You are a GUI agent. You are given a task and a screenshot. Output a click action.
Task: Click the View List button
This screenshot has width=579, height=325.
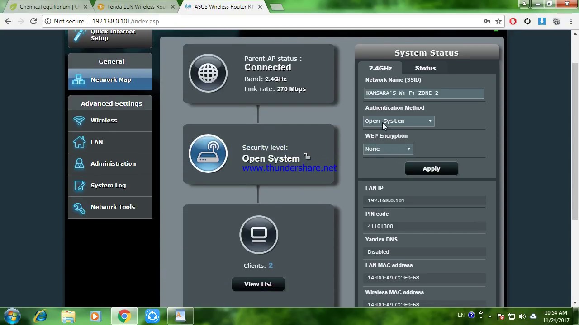tap(258, 284)
